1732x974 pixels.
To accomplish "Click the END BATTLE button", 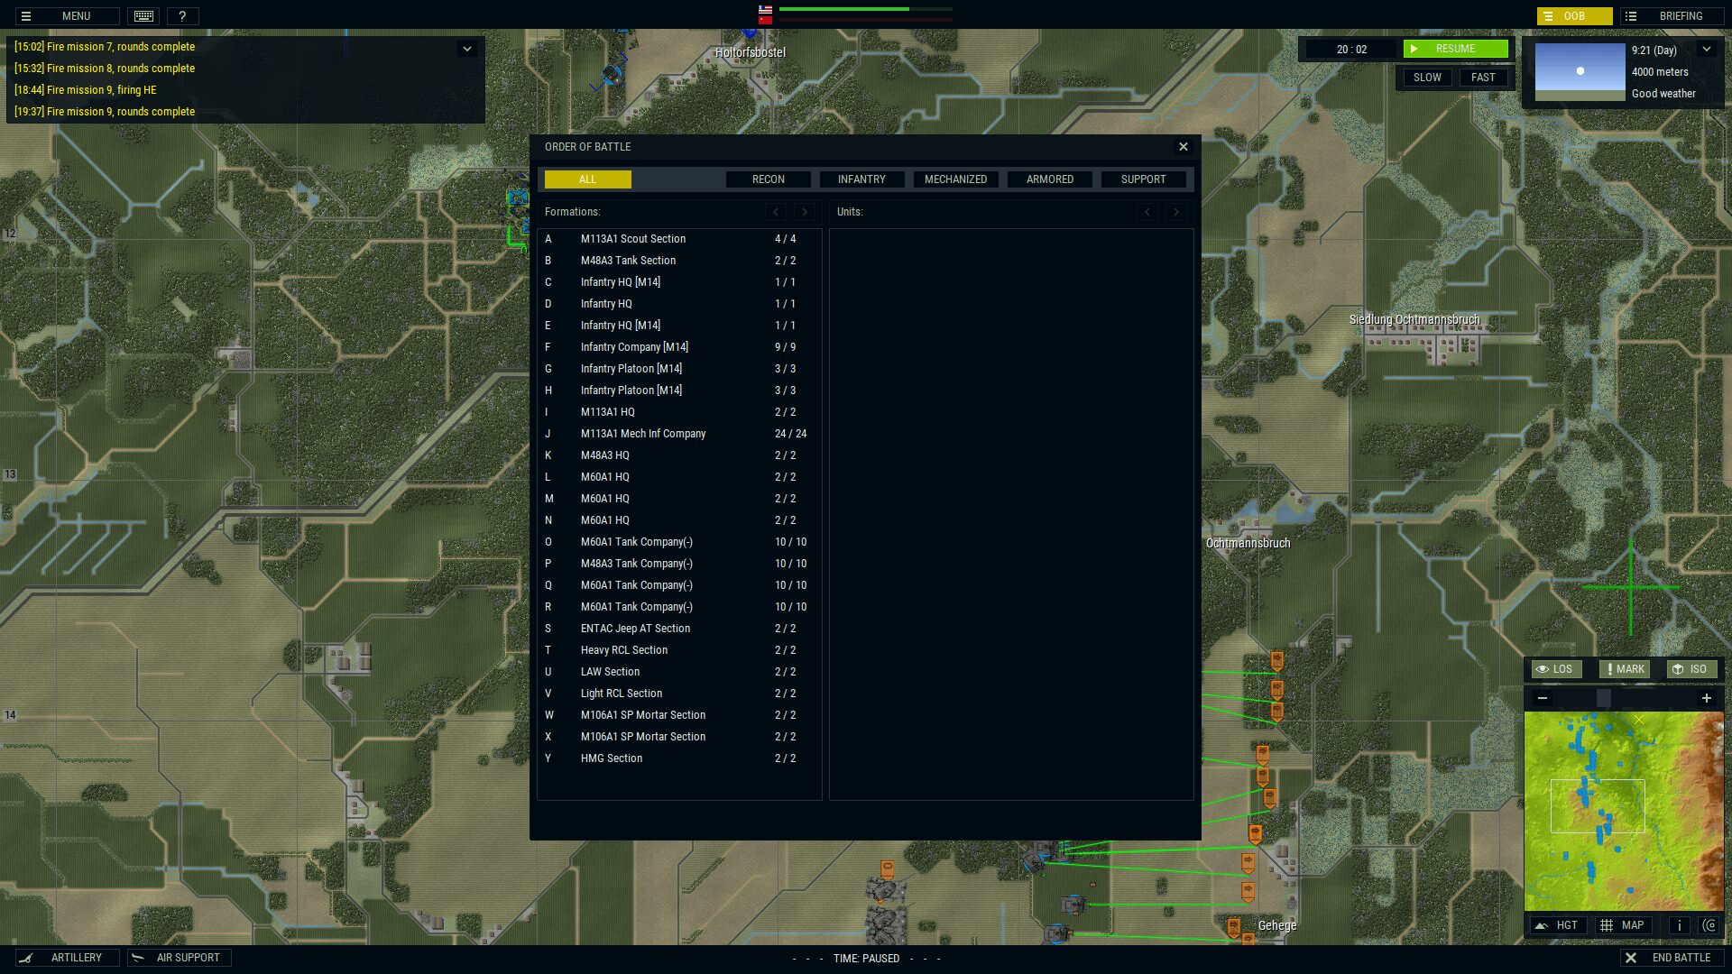I will 1672,958.
